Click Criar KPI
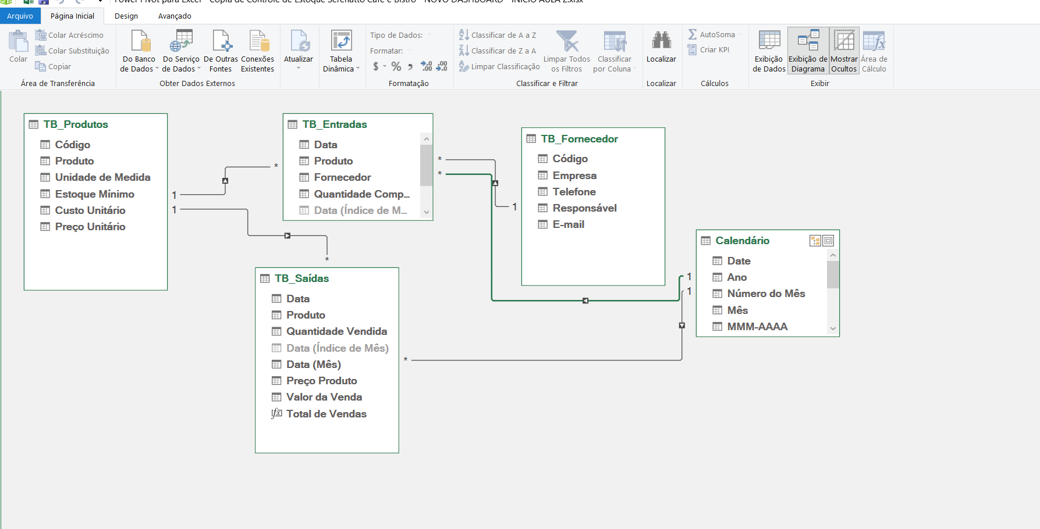 (708, 50)
